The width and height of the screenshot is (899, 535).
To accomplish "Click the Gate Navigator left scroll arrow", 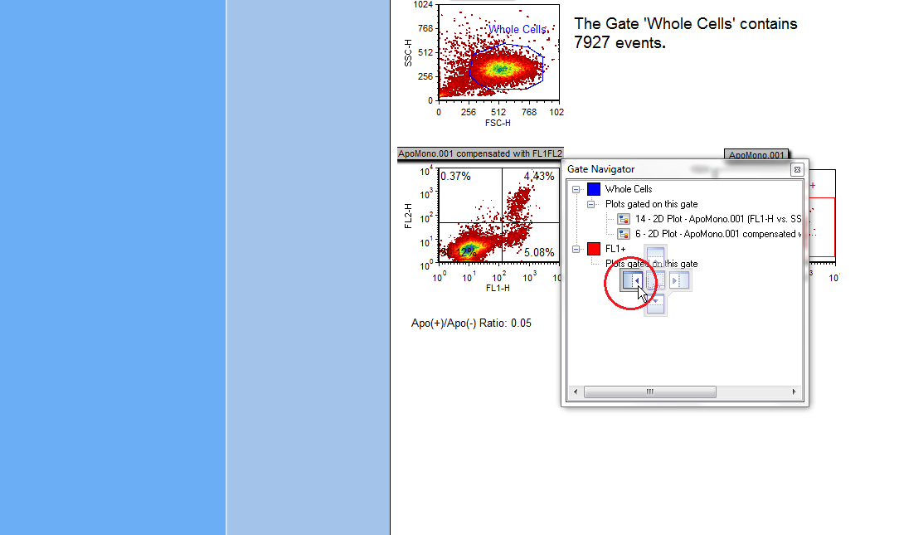I will [576, 392].
